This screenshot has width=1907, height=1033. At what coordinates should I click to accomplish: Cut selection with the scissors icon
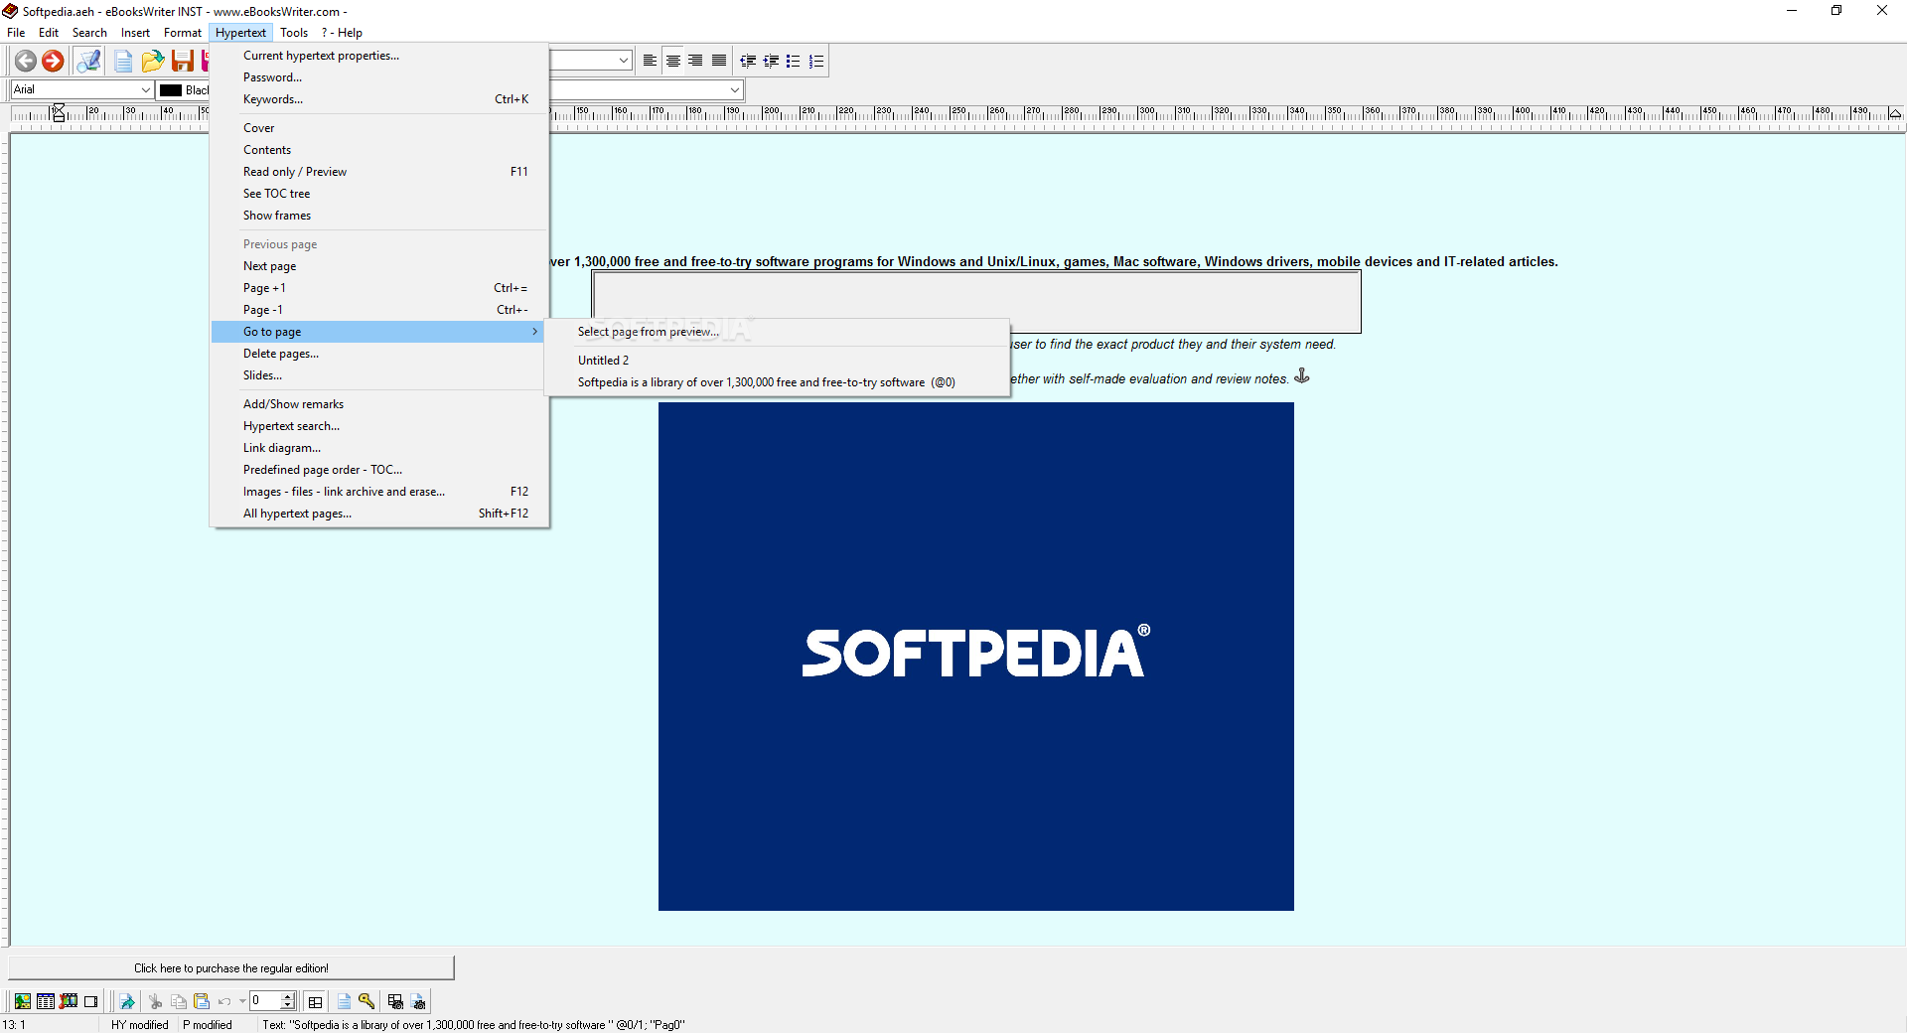155,1001
